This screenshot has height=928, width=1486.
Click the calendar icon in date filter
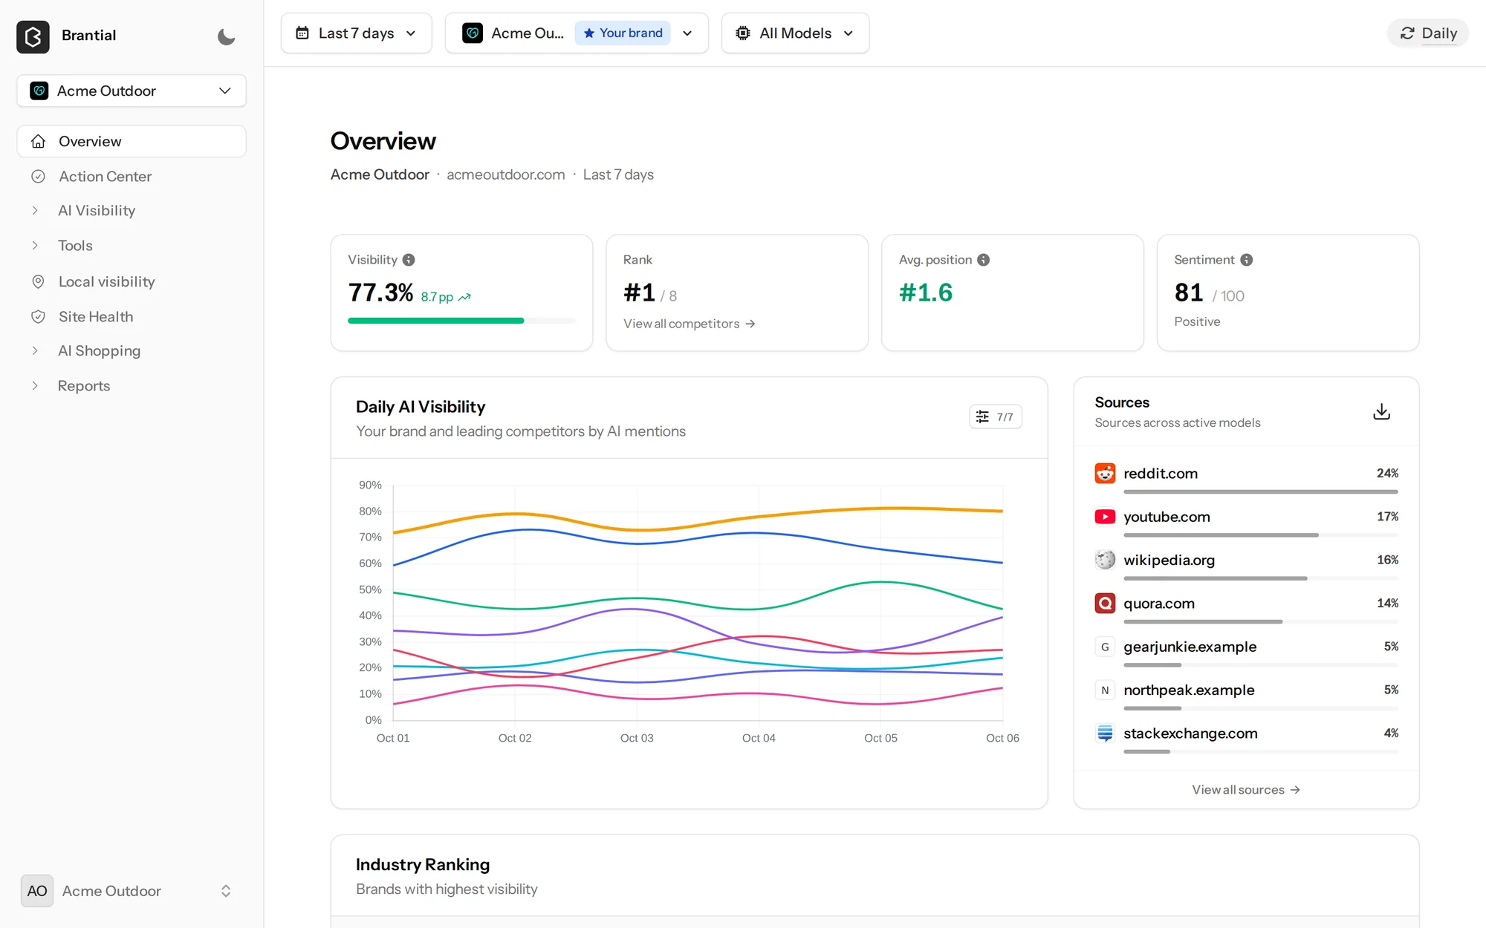[x=302, y=33]
